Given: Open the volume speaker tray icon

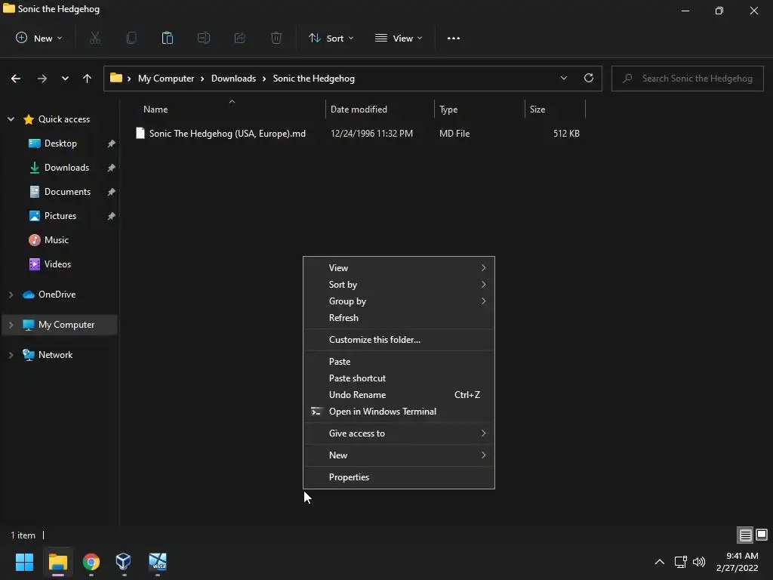Looking at the screenshot, I should tap(699, 562).
